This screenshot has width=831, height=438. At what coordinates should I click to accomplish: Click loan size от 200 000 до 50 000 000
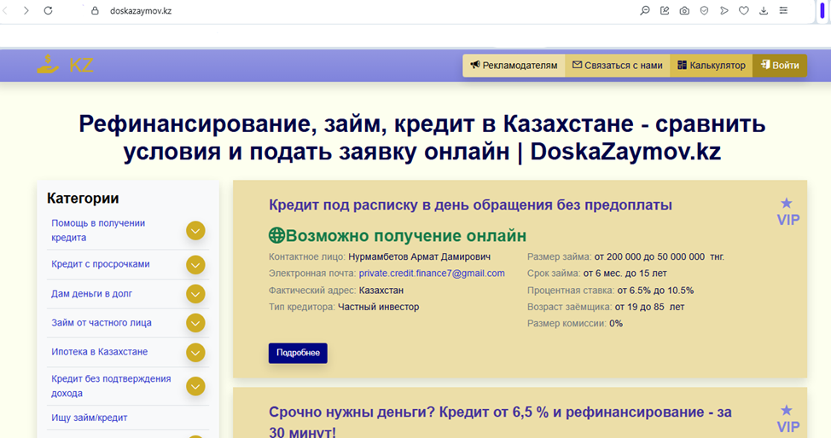click(659, 256)
